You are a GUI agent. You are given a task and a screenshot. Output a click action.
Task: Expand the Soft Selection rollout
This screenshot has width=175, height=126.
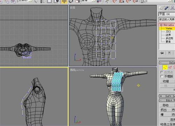(x=167, y=96)
